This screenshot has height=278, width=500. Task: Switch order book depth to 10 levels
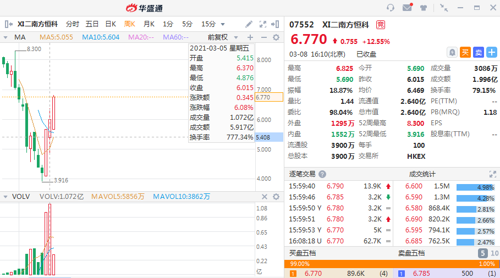[494, 253]
